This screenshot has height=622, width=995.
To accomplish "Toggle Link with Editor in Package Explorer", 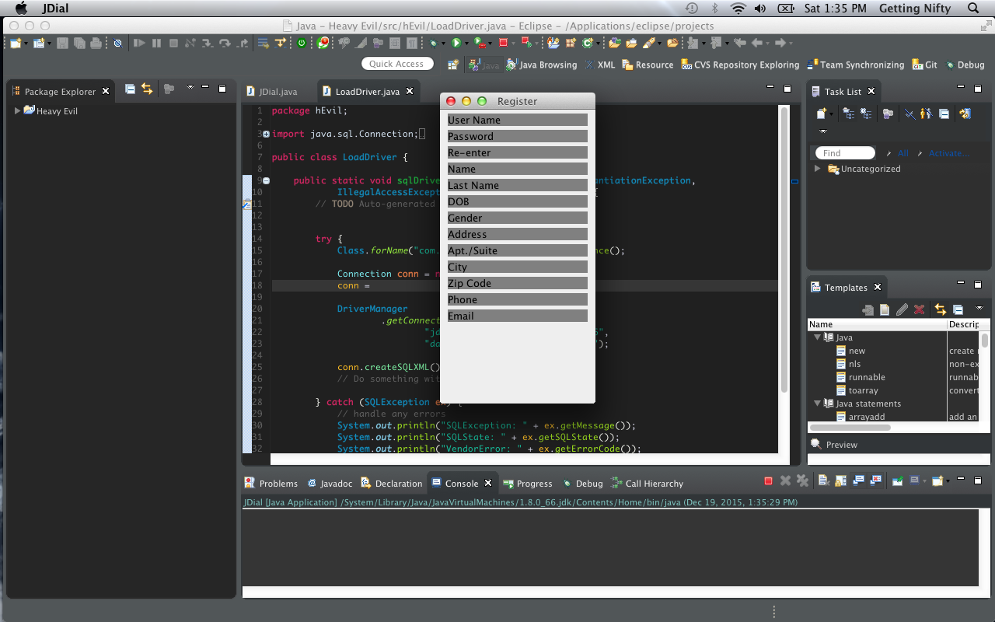I will coord(146,89).
